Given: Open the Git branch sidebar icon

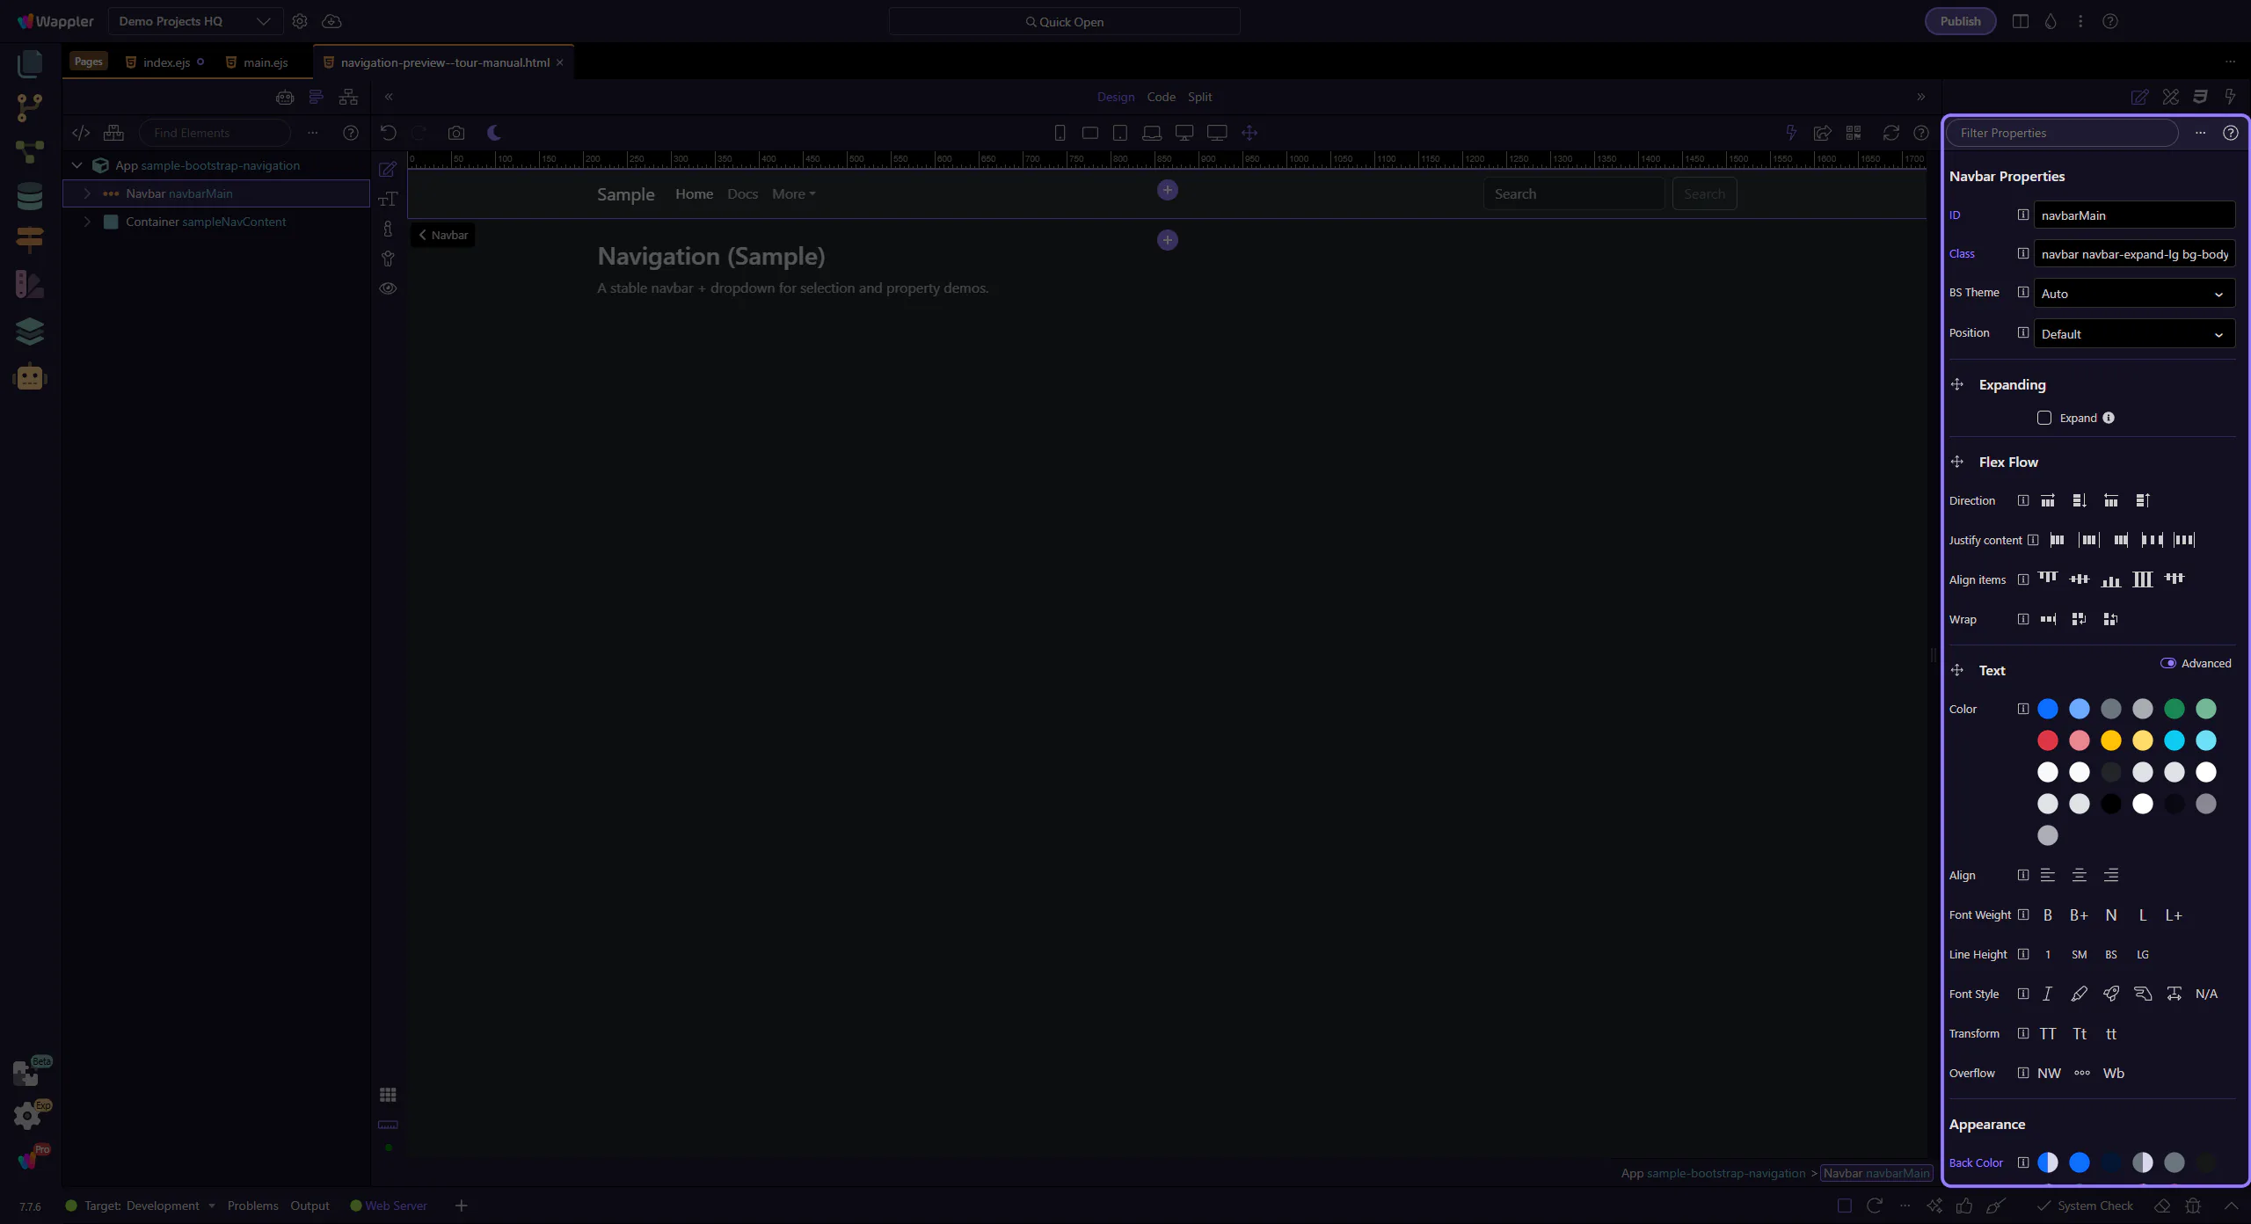Looking at the screenshot, I should pyautogui.click(x=29, y=107).
